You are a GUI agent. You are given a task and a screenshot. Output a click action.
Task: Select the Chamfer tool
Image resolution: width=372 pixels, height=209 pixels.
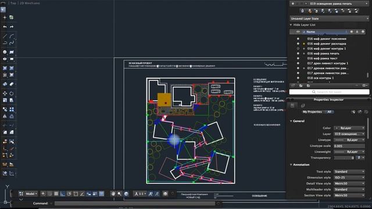(12, 132)
